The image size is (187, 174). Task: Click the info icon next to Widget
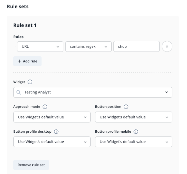click(x=30, y=82)
